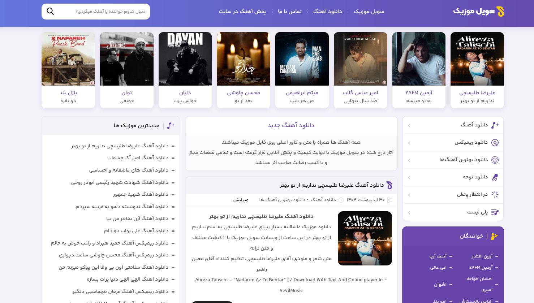
Task: Click the purple logo icon beside the post title
Action: point(389,185)
